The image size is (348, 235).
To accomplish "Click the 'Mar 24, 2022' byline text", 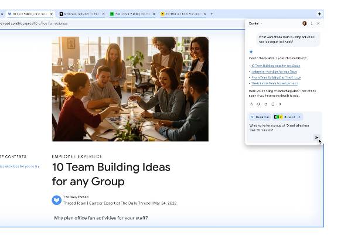I will (x=165, y=203).
